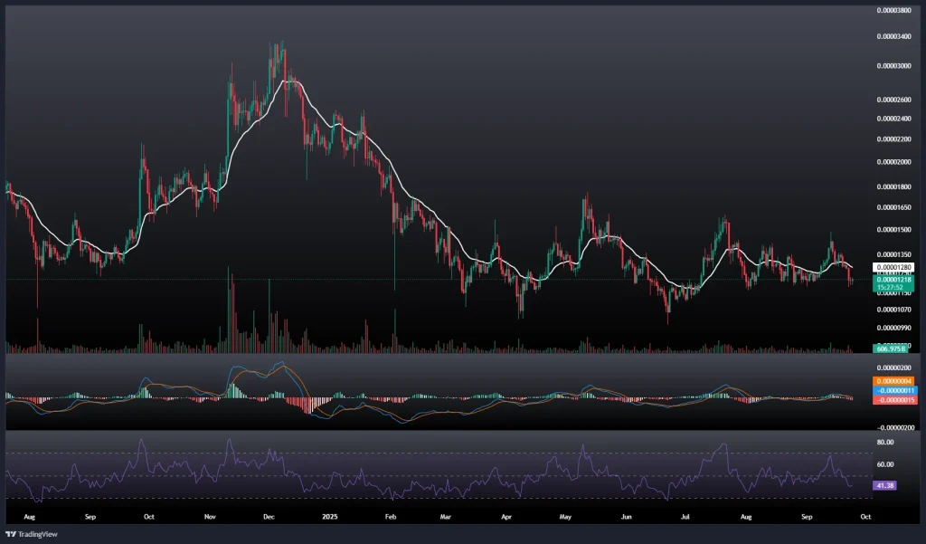926x544 pixels.
Task: Click the 0.00003800 price scale label
Action: pos(895,10)
